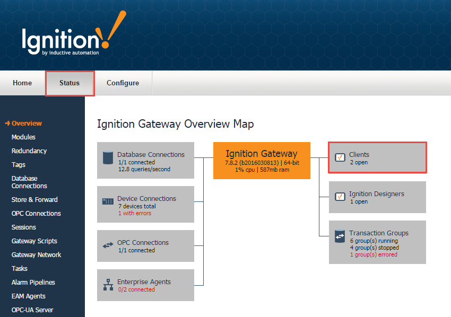Go to Redundancy status page
Screen dimensions: 451x317
pos(29,151)
